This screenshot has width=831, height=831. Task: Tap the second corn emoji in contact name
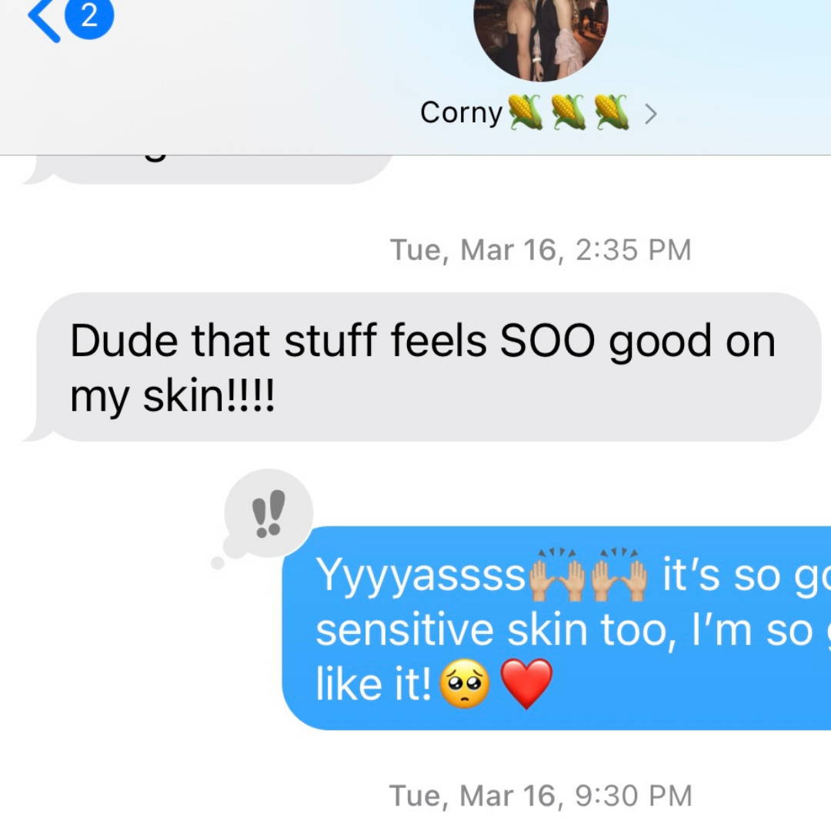568,112
